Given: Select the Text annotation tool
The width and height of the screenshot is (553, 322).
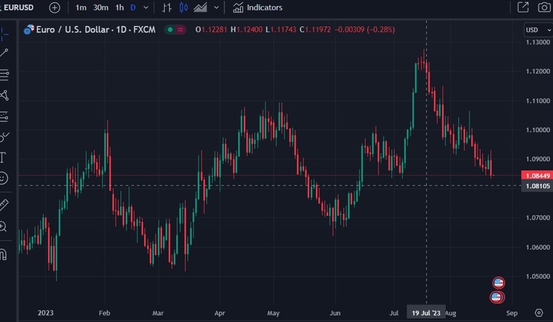Looking at the screenshot, I should pos(3,157).
